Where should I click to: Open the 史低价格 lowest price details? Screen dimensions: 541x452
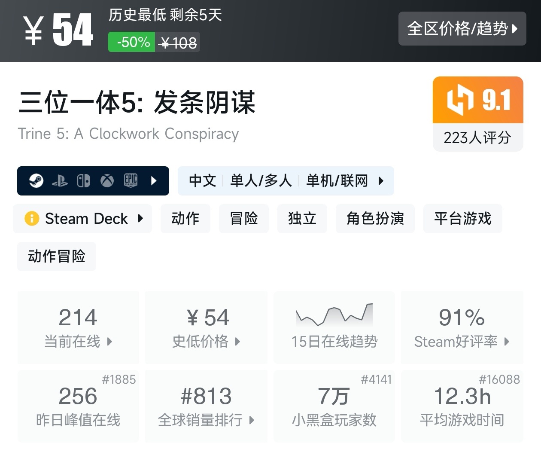[x=206, y=327]
